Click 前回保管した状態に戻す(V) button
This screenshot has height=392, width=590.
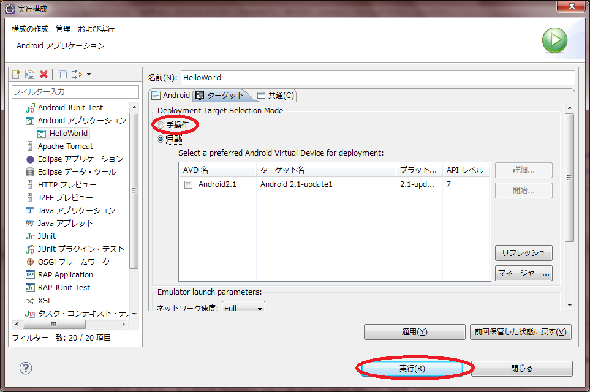(520, 332)
